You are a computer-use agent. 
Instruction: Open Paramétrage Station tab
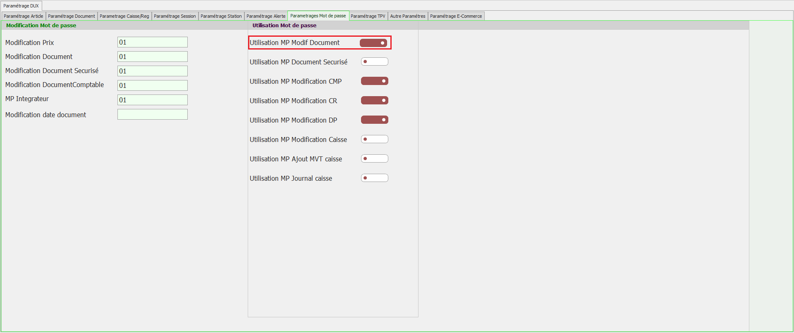coord(221,16)
